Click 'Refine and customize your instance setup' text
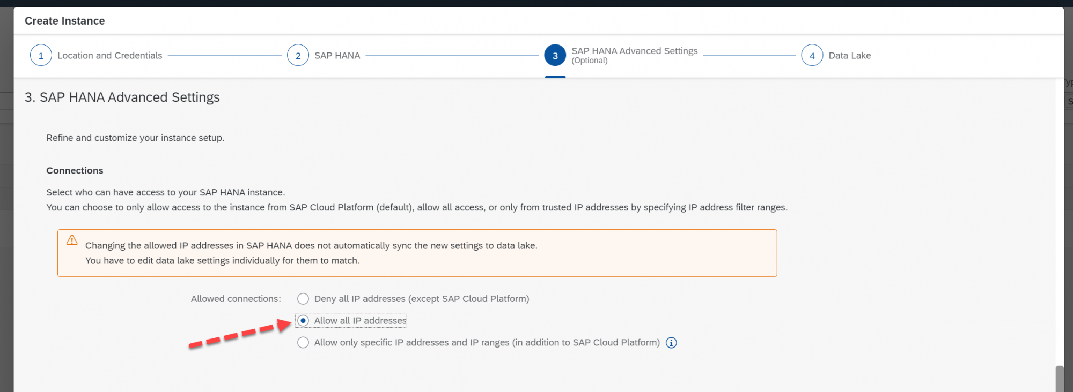 pos(135,138)
